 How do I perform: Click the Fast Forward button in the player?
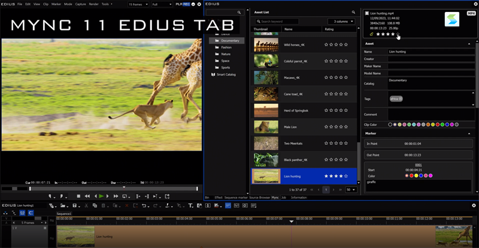pyautogui.click(x=116, y=197)
